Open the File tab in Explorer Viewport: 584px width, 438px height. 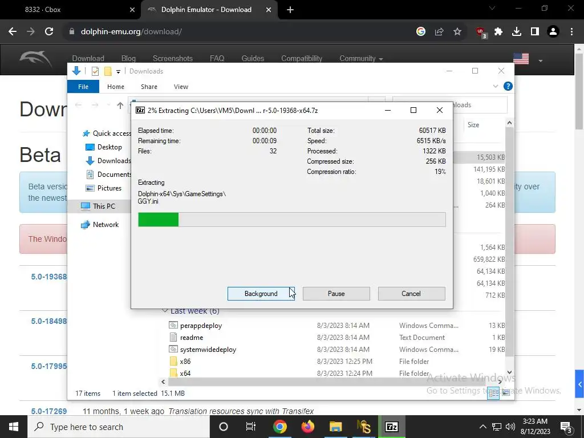point(83,87)
